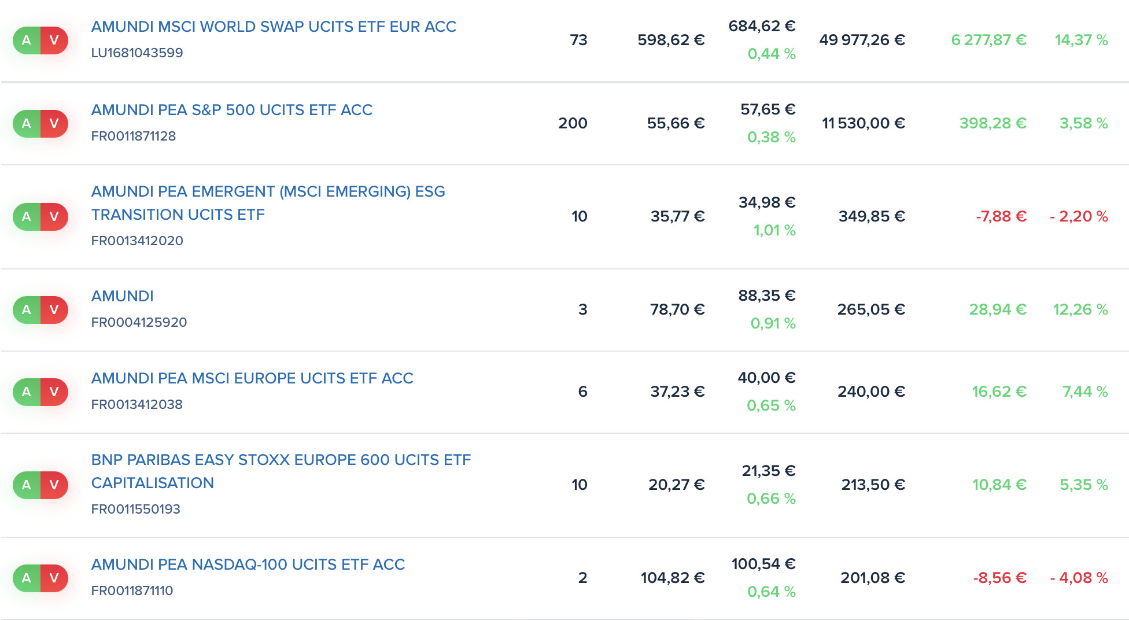
Task: Click A buy button for PEA MSCI Europe
Action: tap(27, 392)
